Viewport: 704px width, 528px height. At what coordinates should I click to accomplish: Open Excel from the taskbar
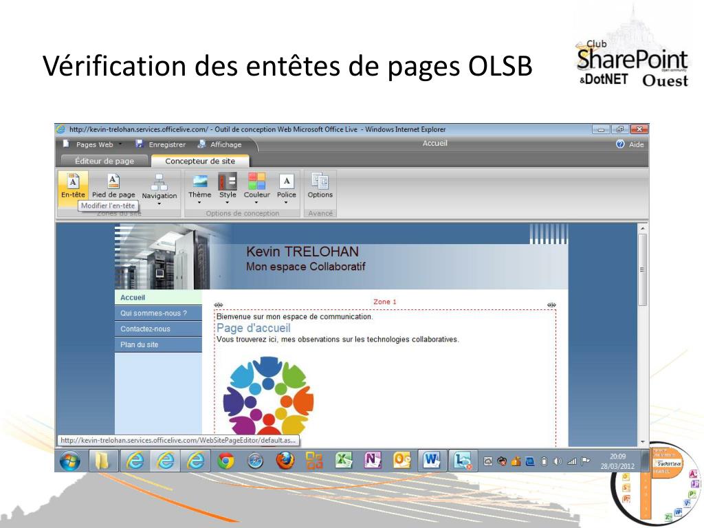(x=344, y=461)
